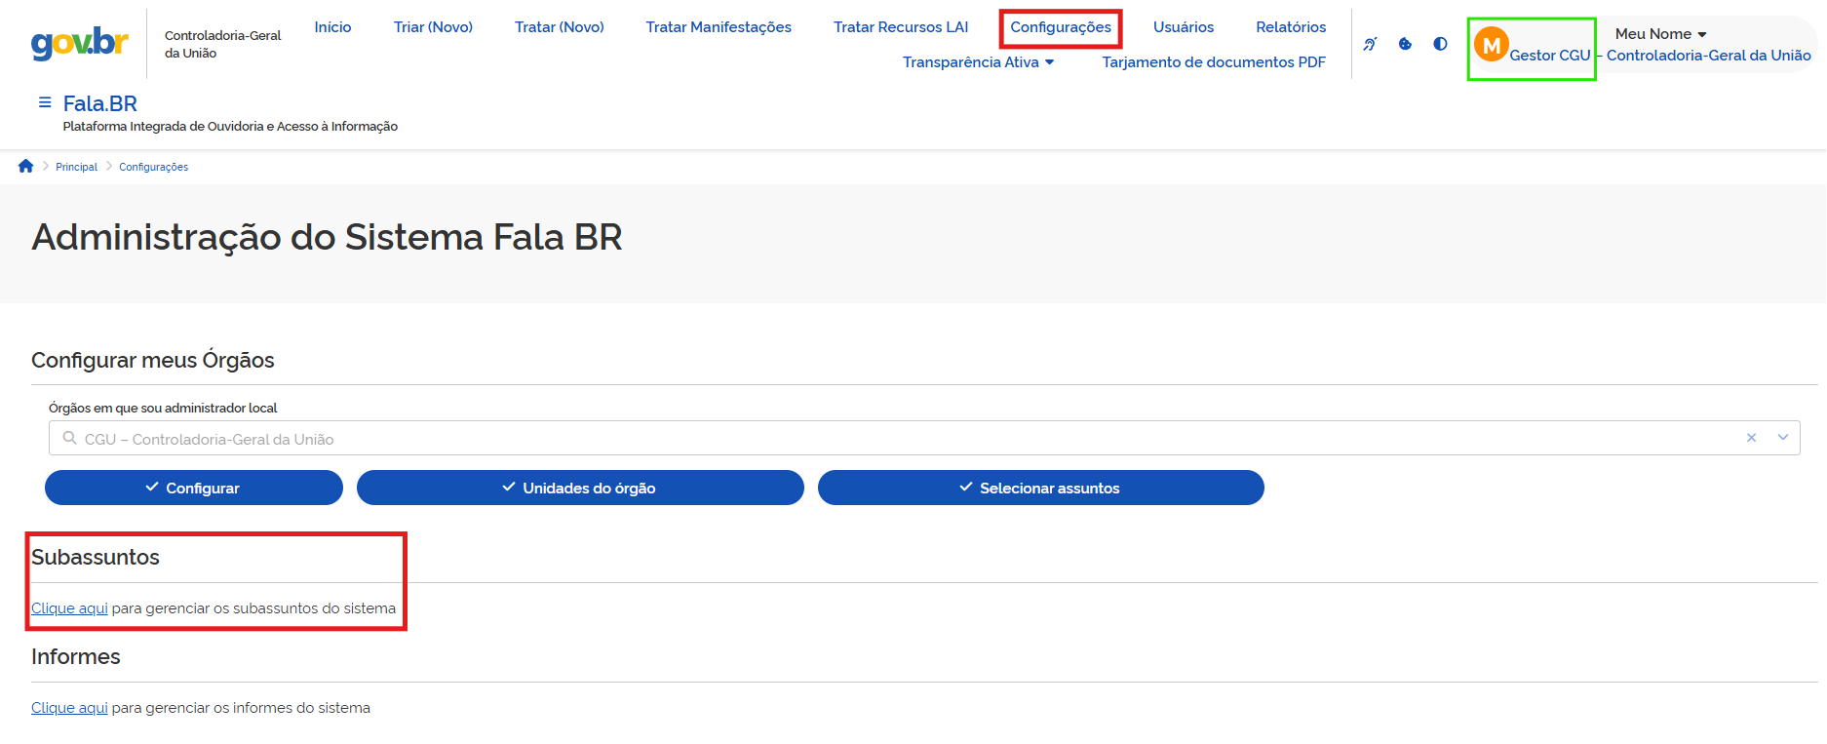Image resolution: width=1827 pixels, height=744 pixels.
Task: Click the cookie preferences icon
Action: click(x=1405, y=44)
